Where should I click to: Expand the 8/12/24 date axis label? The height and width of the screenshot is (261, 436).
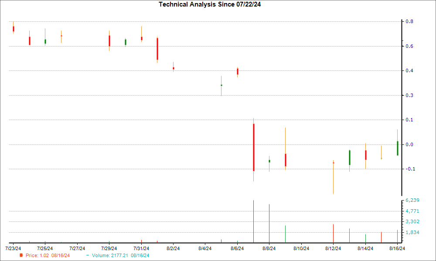click(x=333, y=247)
